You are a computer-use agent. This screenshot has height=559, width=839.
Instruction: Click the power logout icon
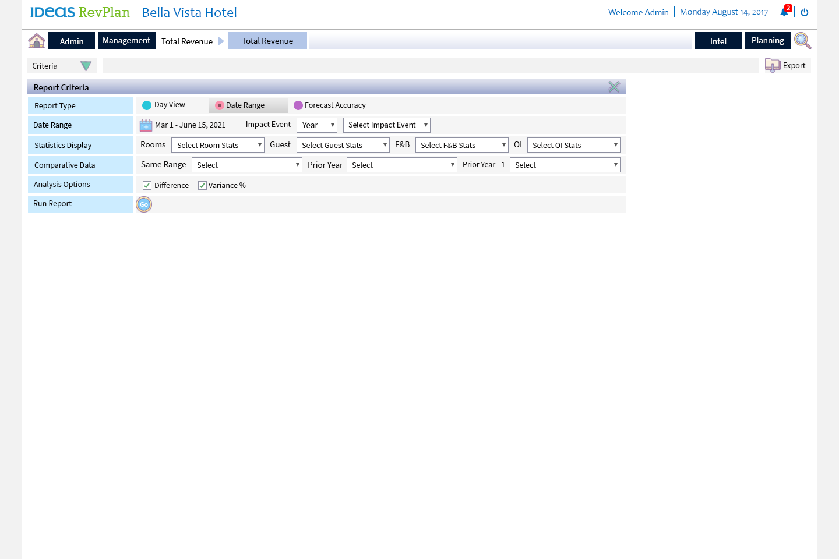coord(805,12)
